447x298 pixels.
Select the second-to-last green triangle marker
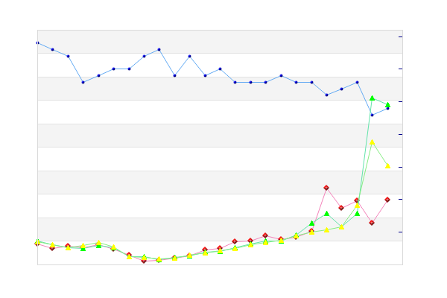point(372,98)
